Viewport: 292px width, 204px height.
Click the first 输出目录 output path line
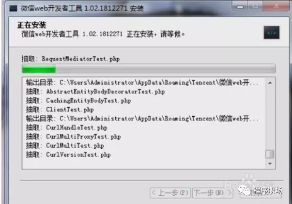pyautogui.click(x=142, y=82)
